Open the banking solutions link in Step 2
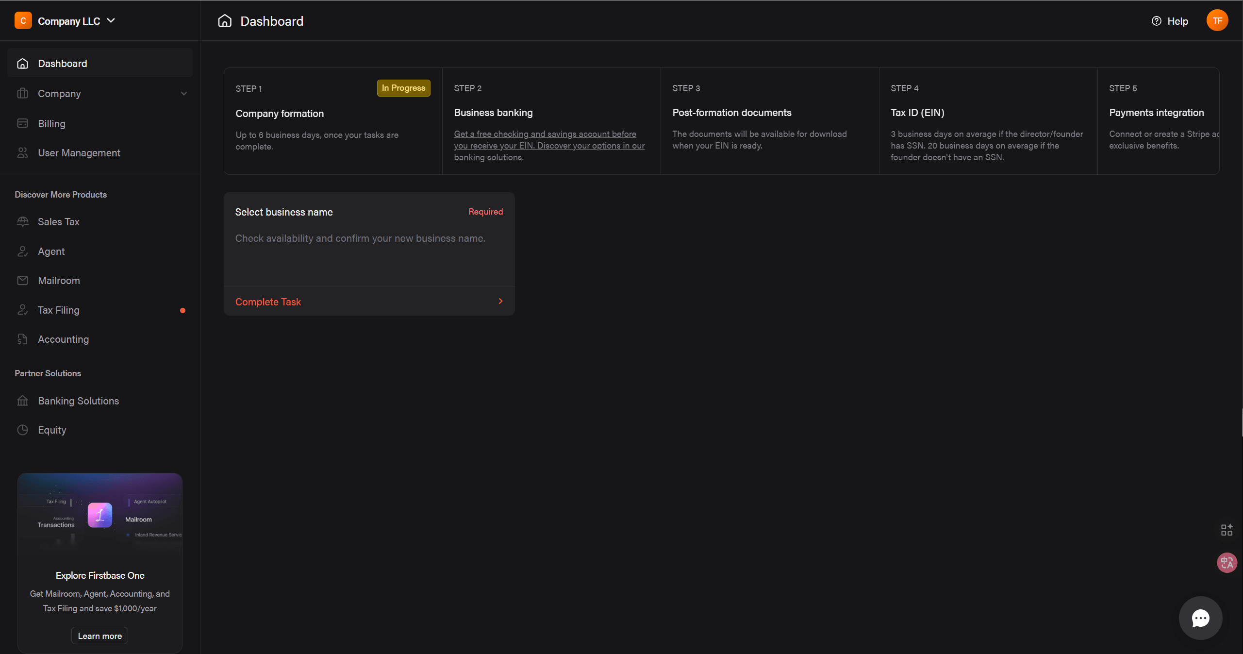The image size is (1243, 654). (x=549, y=146)
